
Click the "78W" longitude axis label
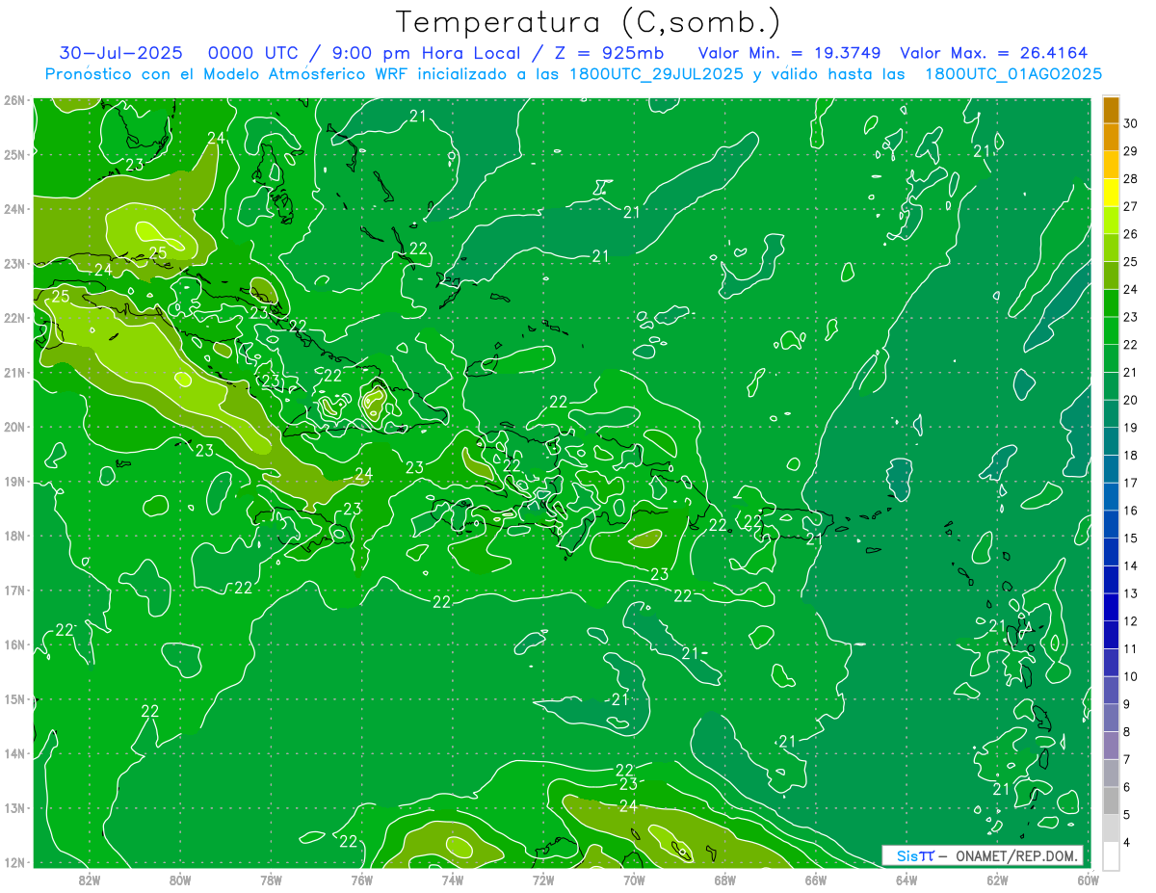[x=271, y=880]
